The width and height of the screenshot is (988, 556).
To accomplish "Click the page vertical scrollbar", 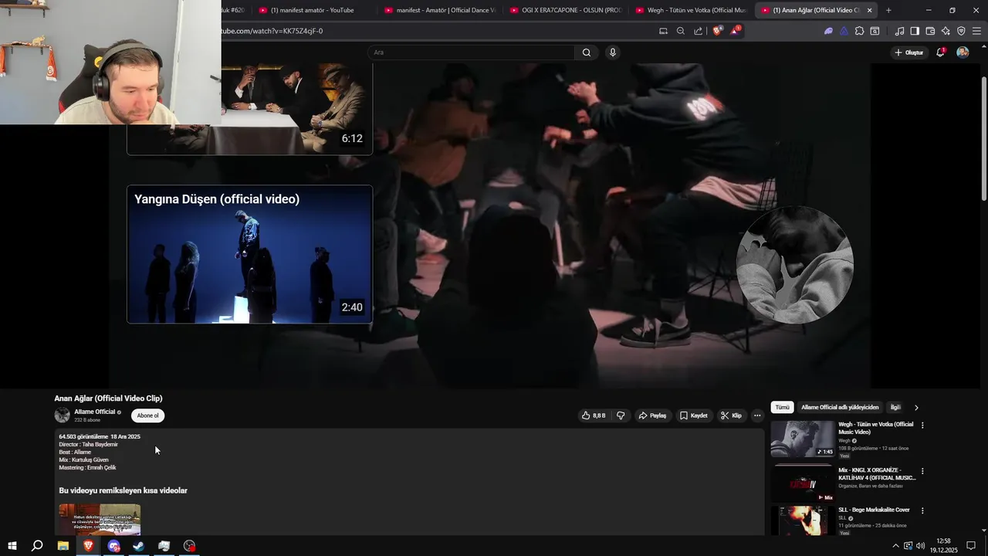I will (x=984, y=139).
